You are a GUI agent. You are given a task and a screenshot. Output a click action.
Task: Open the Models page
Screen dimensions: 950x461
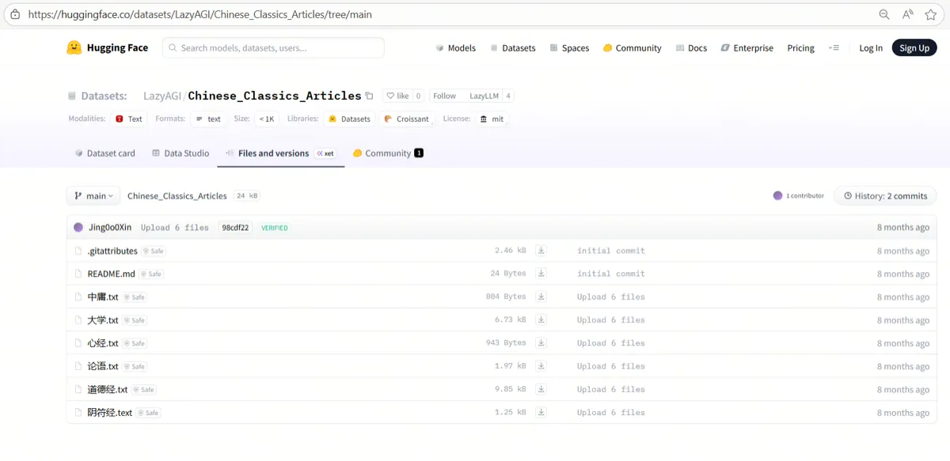(456, 47)
